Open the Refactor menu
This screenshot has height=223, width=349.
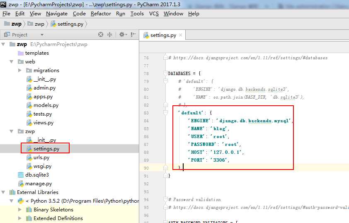point(101,14)
